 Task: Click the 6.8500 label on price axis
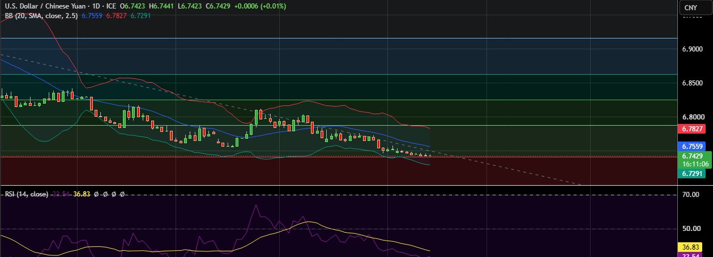point(692,83)
